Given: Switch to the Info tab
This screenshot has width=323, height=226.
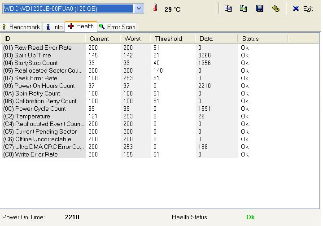Looking at the screenshot, I should pyautogui.click(x=54, y=27).
